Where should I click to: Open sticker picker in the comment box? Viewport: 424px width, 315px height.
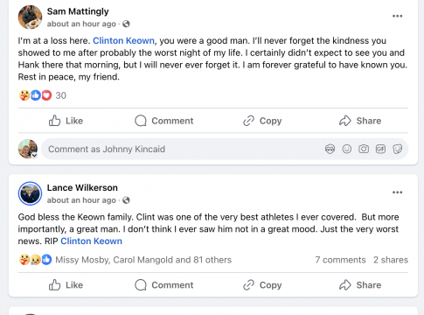click(x=397, y=149)
